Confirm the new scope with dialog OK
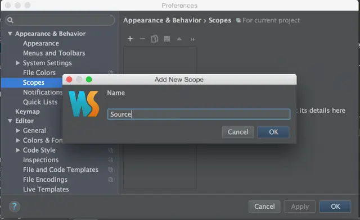Screen dimensions: 360x220 pyautogui.click(x=273, y=132)
